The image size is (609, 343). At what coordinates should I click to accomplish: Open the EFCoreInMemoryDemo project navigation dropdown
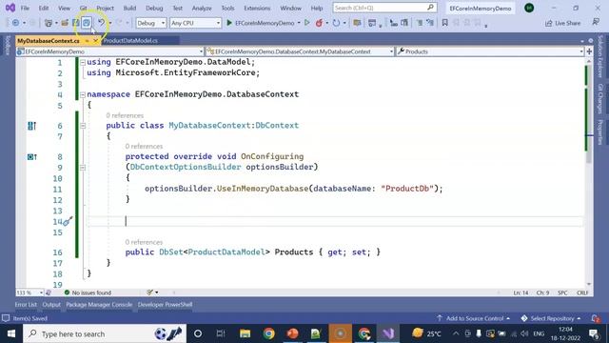click(110, 51)
